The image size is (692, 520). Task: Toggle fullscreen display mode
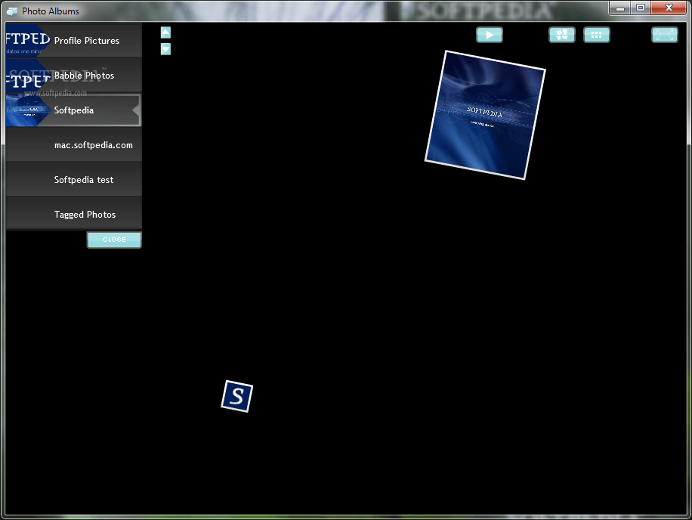click(x=664, y=35)
